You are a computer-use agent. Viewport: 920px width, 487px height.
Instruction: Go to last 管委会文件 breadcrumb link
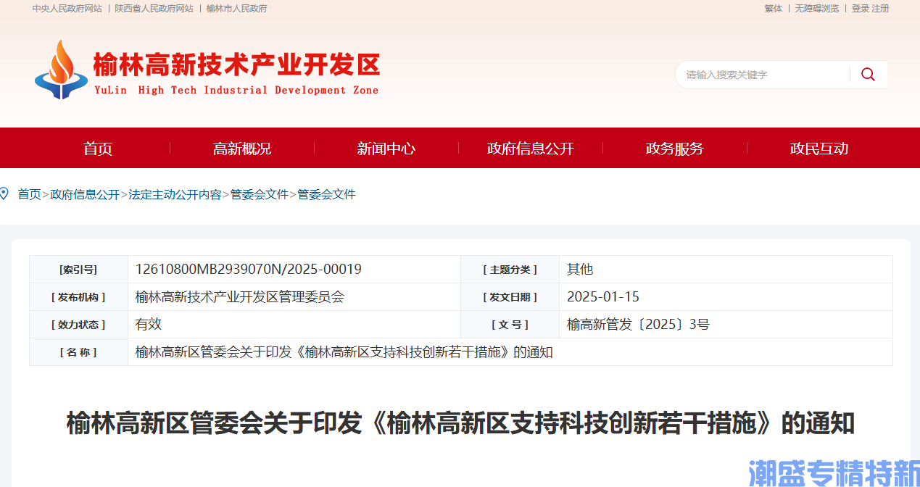coord(326,194)
